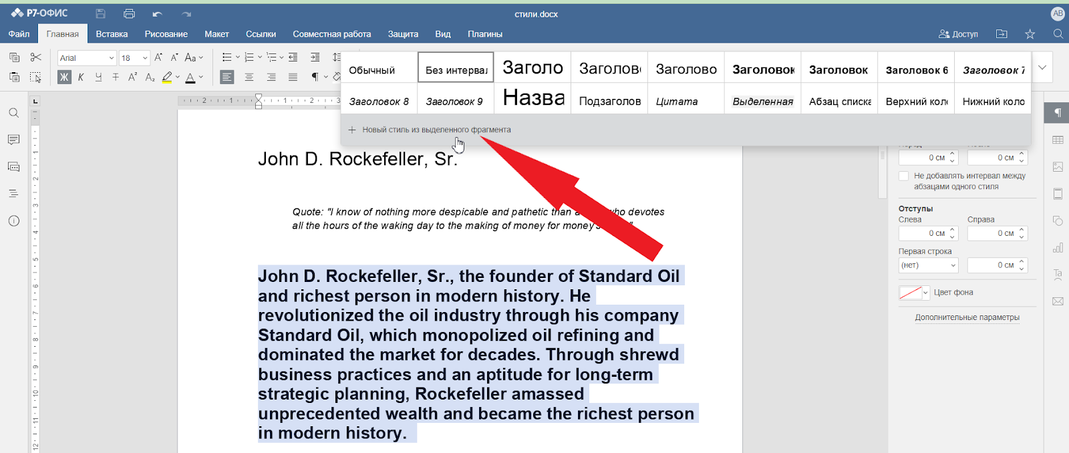Click 'Новый стиль из выделенного фрагмента'
Screen dimensions: 1069x453
coord(429,130)
